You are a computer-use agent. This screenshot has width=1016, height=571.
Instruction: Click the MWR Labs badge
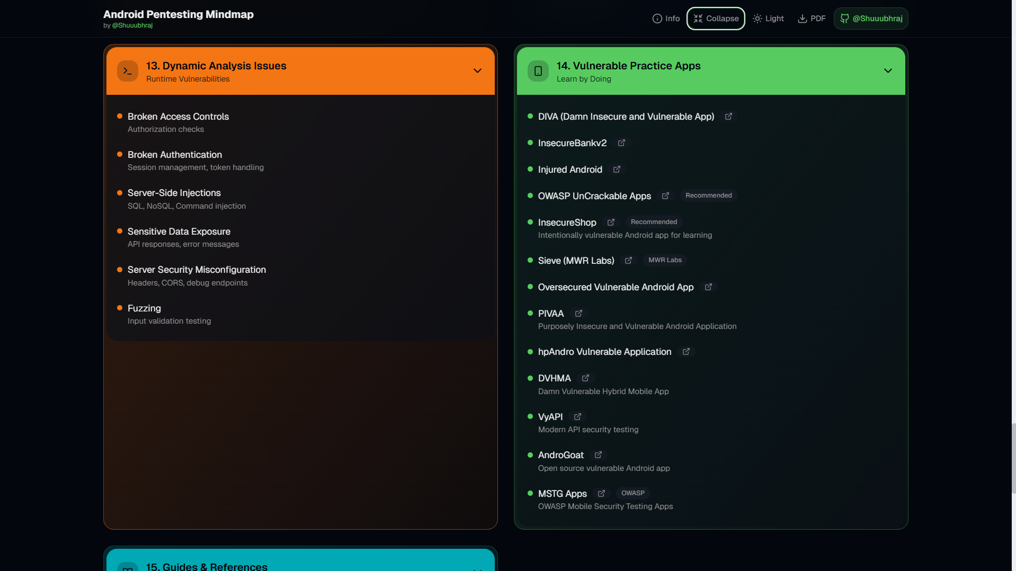tap(665, 260)
